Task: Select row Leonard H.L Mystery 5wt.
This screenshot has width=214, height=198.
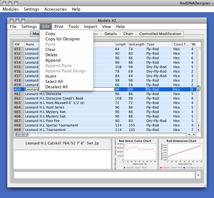Action: click(105, 116)
